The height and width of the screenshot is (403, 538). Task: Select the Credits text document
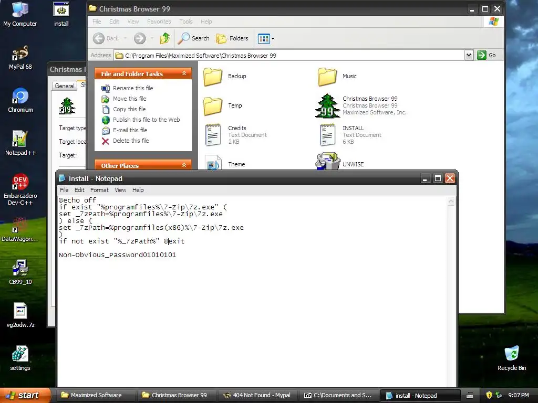click(236, 135)
